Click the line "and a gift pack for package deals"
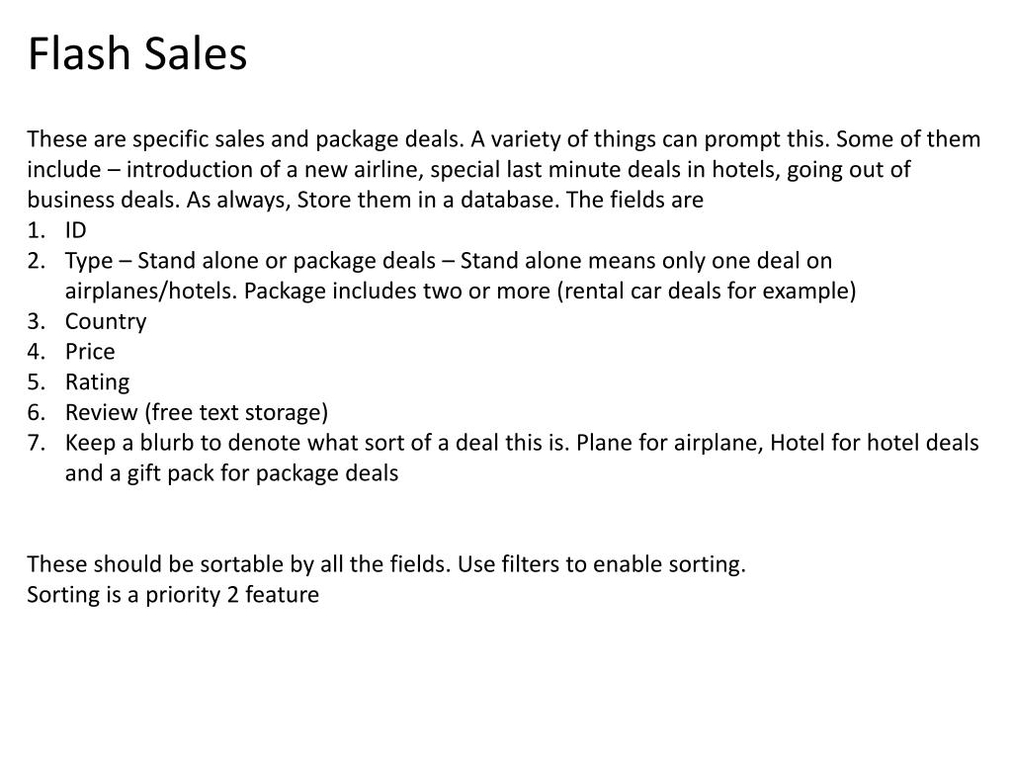Image resolution: width=1012 pixels, height=759 pixels. [x=231, y=472]
